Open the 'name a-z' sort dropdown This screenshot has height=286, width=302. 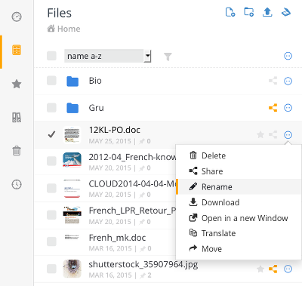[x=108, y=56]
